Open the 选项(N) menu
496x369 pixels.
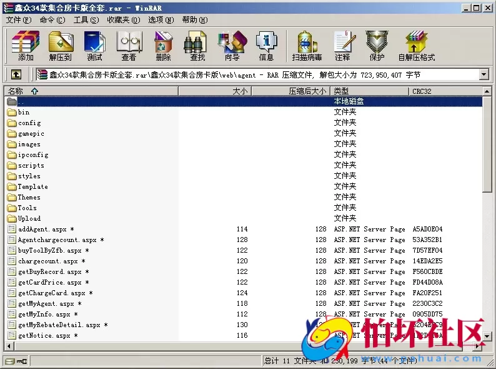point(161,20)
